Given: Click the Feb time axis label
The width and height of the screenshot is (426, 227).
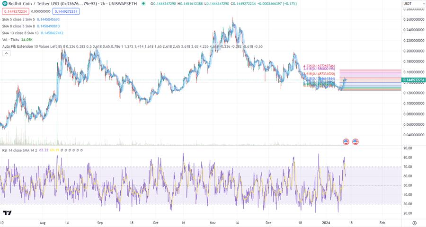Looking at the screenshot, I should click(382, 223).
